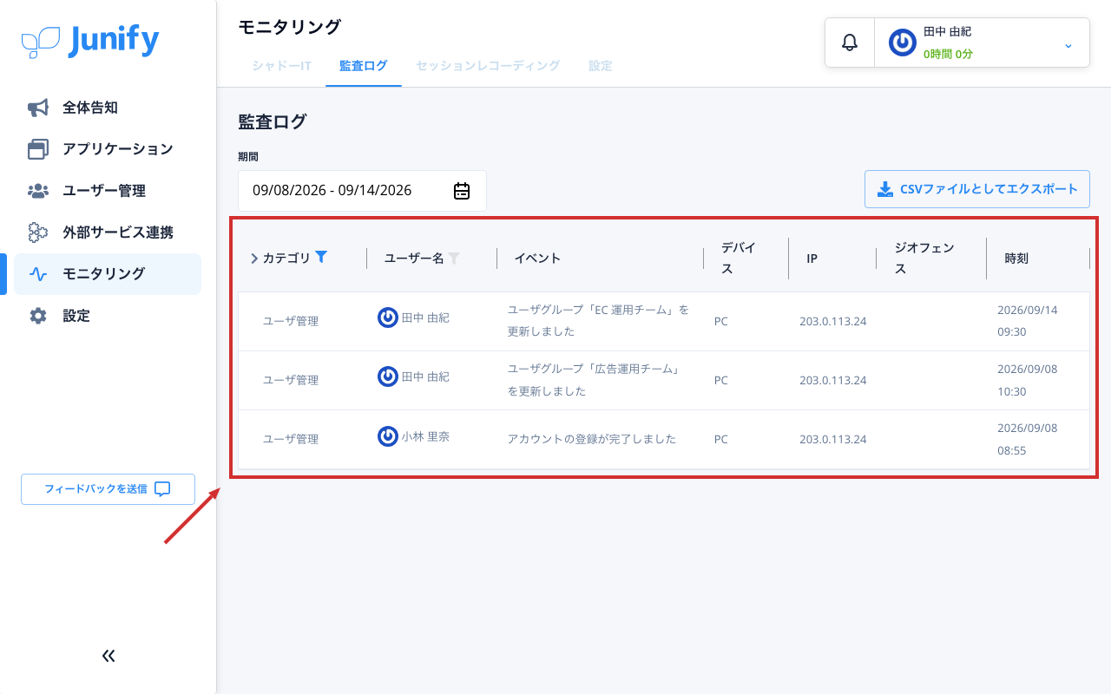Click 田中 由紀 avatar in header

pos(903,43)
